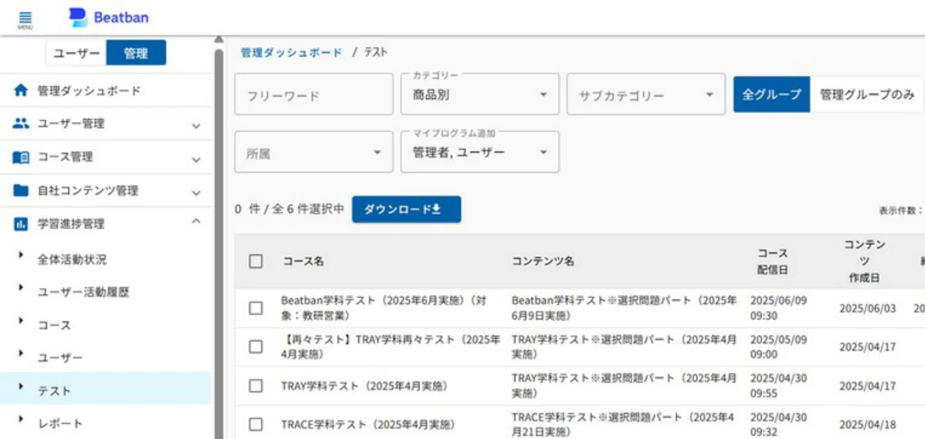Click course name TRACE学科テスト（2025年4月実施）
The height and width of the screenshot is (439, 925).
pyautogui.click(x=368, y=425)
